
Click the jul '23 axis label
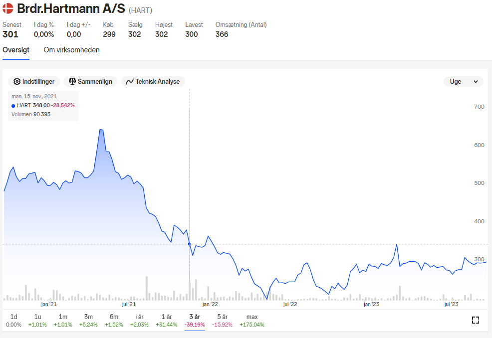click(451, 304)
